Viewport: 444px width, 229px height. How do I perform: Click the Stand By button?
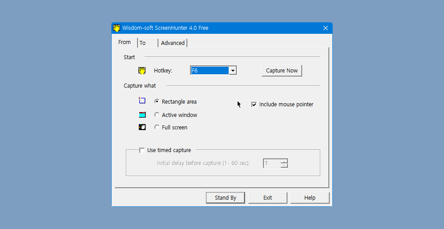(x=226, y=197)
